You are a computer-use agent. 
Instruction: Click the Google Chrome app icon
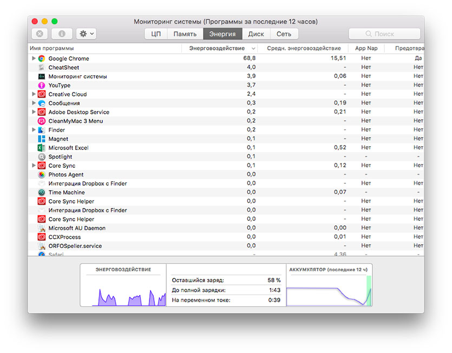click(x=42, y=58)
